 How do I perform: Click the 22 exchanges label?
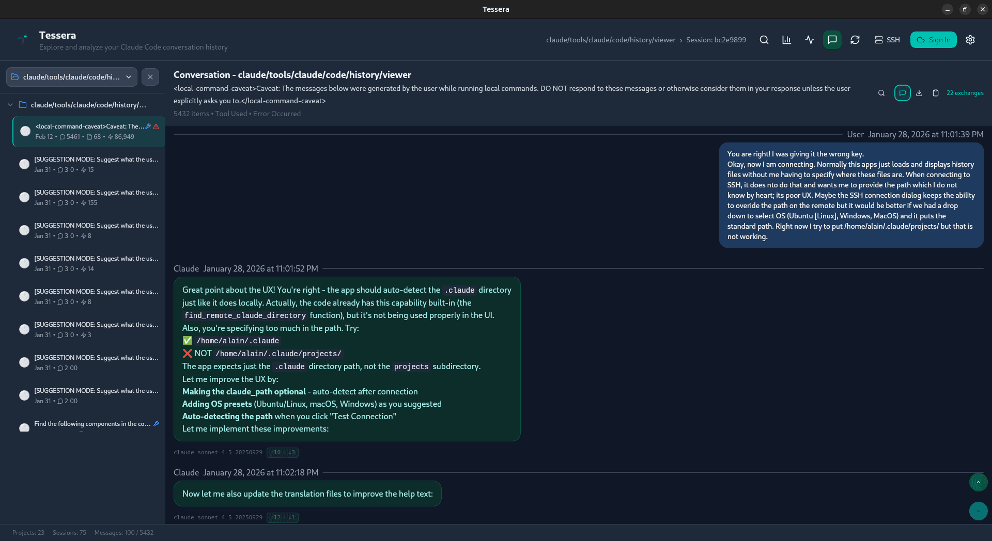(x=965, y=93)
